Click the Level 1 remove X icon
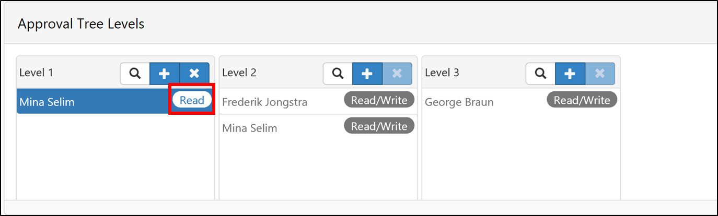Image resolution: width=718 pixels, height=216 pixels. coord(194,74)
